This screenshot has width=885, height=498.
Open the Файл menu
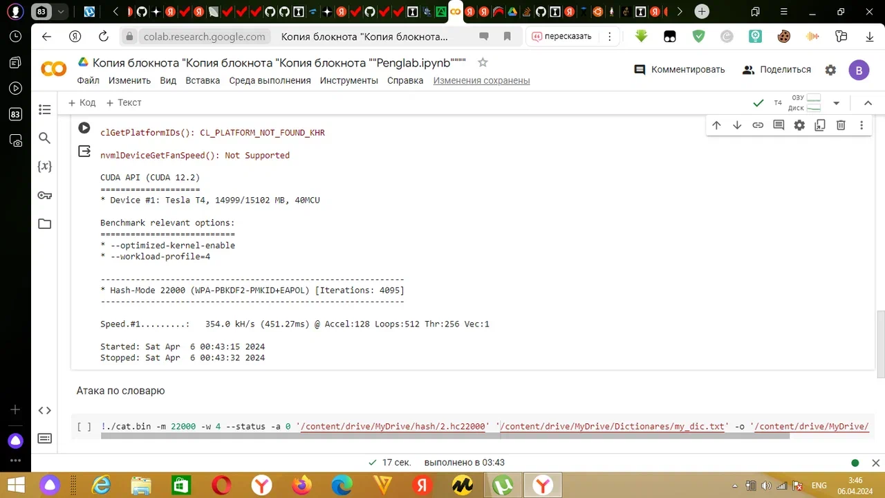[88, 80]
